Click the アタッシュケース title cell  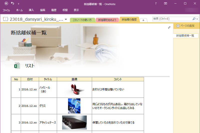click(48, 123)
